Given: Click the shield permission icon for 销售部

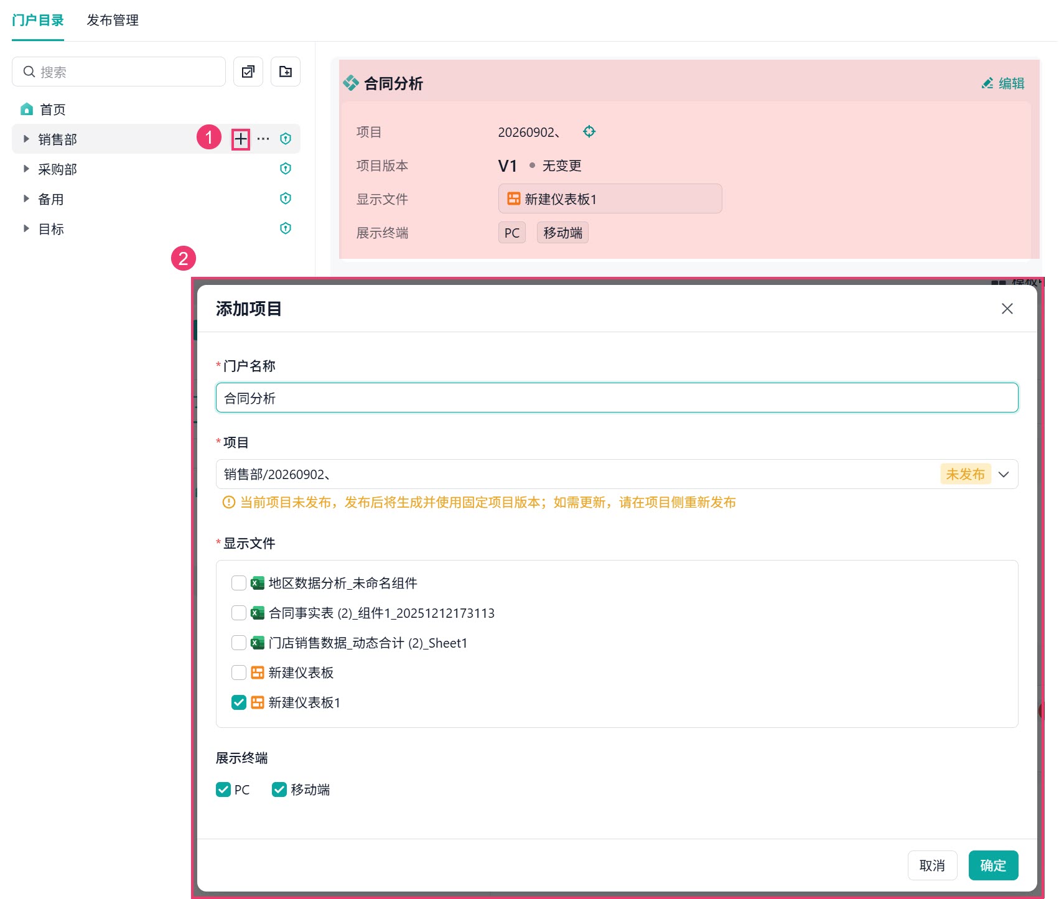Looking at the screenshot, I should pyautogui.click(x=286, y=139).
